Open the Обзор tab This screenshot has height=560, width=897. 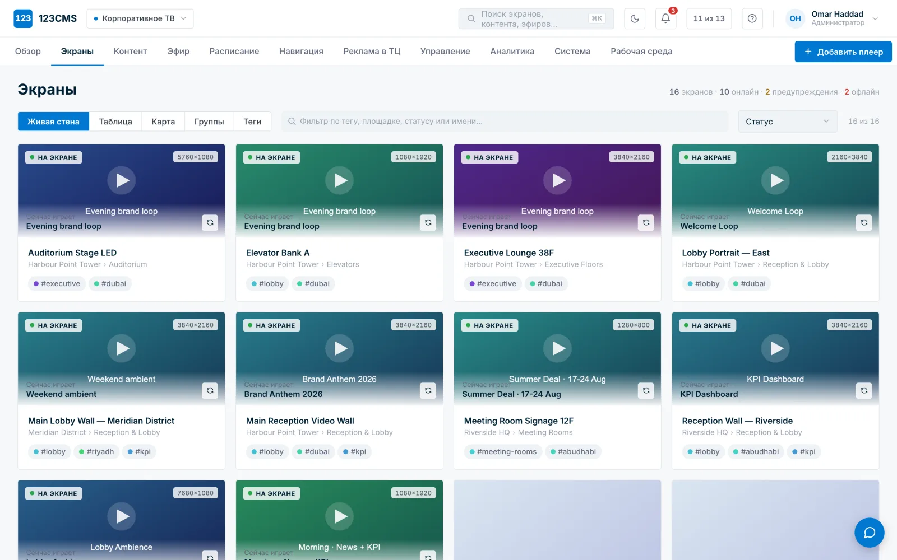[x=28, y=51]
